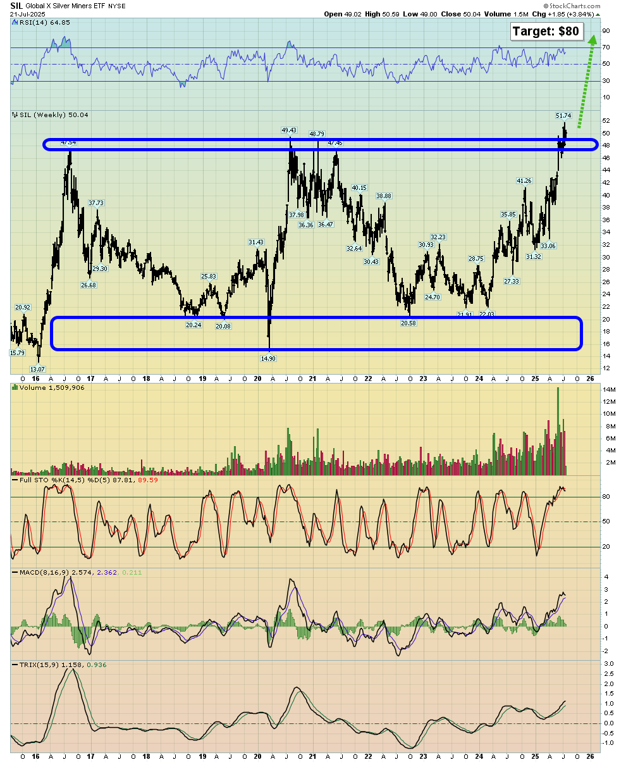The image size is (626, 762).
Task: Click the 36.36 price label
Action: (x=306, y=225)
